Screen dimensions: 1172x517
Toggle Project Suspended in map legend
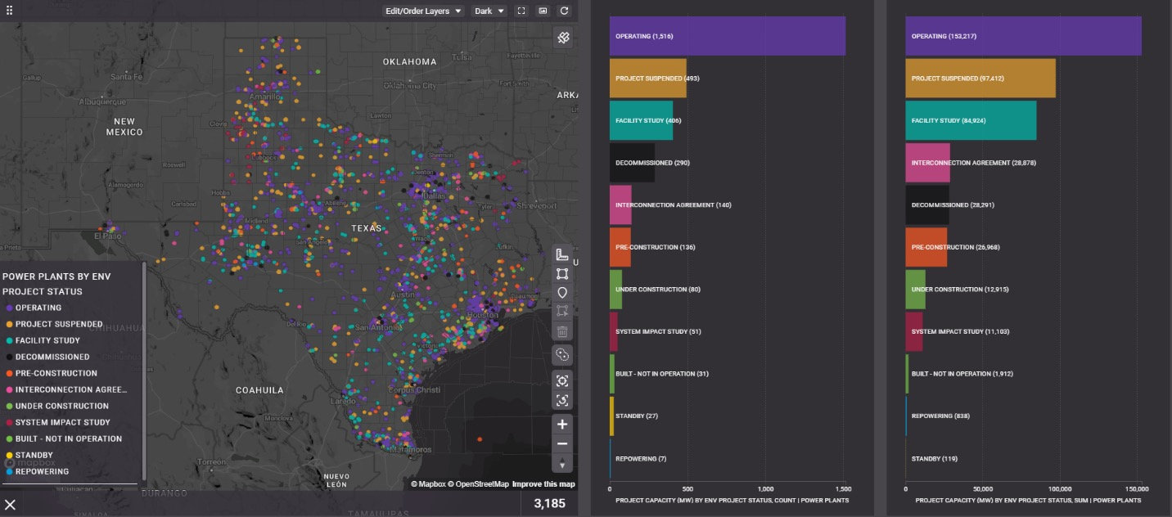point(58,325)
